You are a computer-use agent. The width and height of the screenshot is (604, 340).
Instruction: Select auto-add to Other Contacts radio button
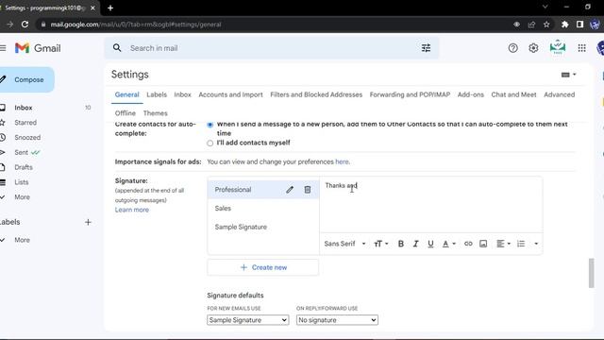click(x=210, y=125)
